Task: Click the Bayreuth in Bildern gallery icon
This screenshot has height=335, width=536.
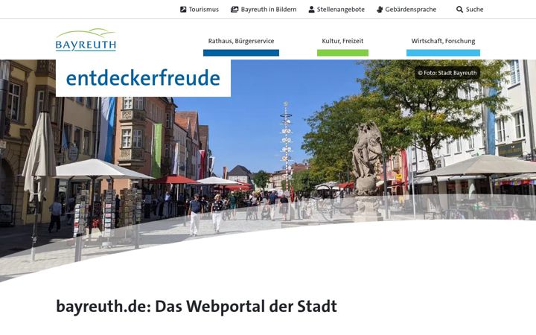Action: click(234, 10)
